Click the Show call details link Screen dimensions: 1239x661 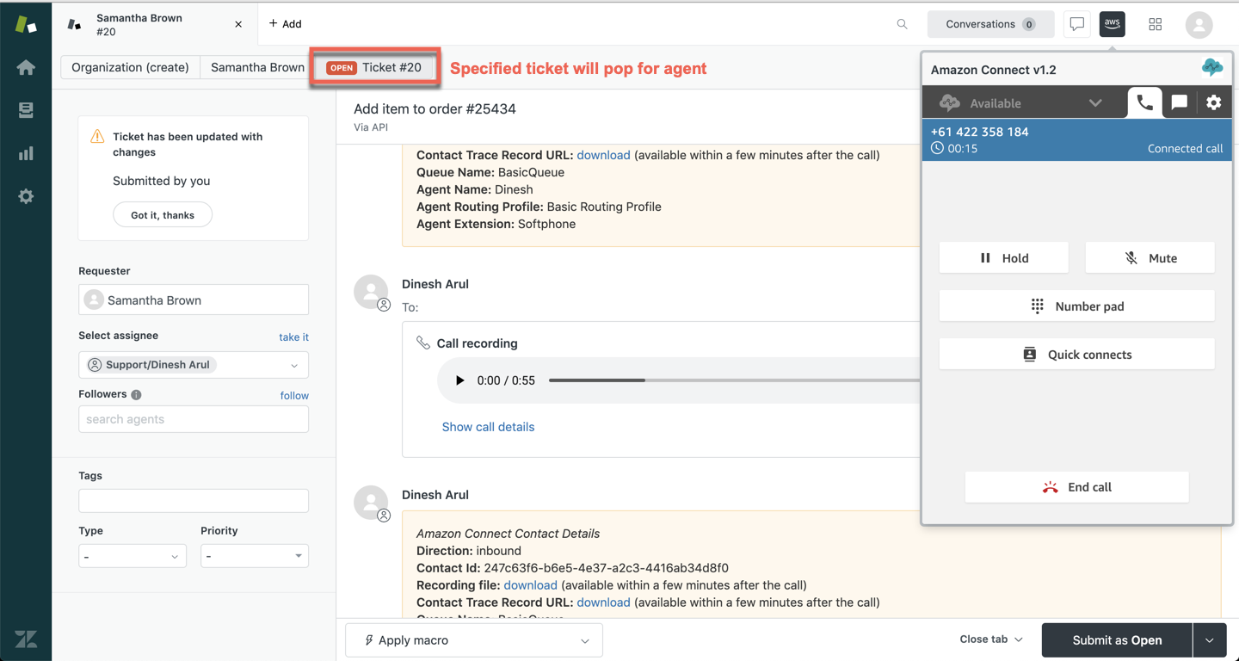click(488, 427)
